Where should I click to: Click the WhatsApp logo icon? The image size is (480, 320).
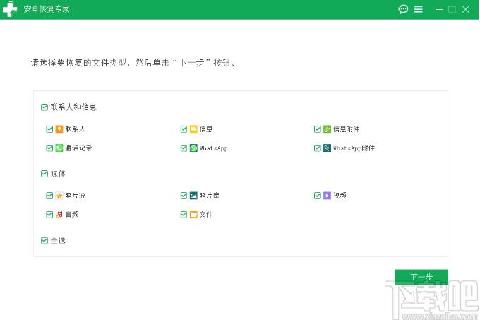pyautogui.click(x=193, y=148)
